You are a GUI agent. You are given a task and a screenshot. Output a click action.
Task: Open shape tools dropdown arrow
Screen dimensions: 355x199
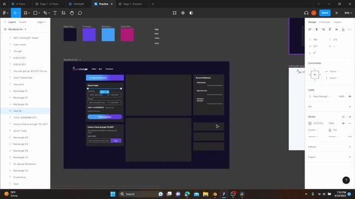(39, 13)
